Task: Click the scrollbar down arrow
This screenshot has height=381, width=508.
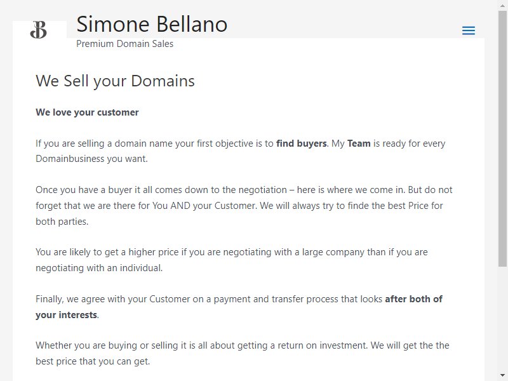Action: (x=502, y=375)
